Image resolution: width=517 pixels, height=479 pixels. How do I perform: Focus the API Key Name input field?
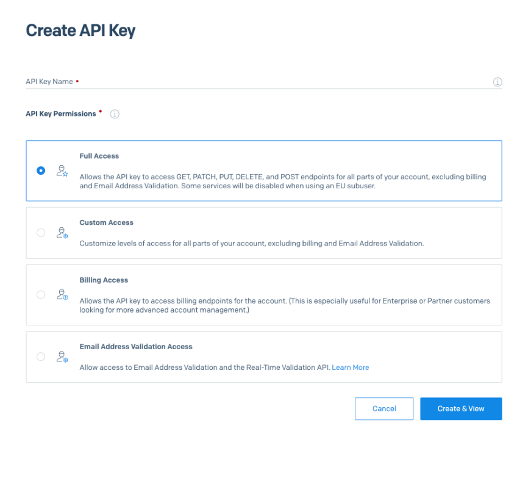pos(264,82)
